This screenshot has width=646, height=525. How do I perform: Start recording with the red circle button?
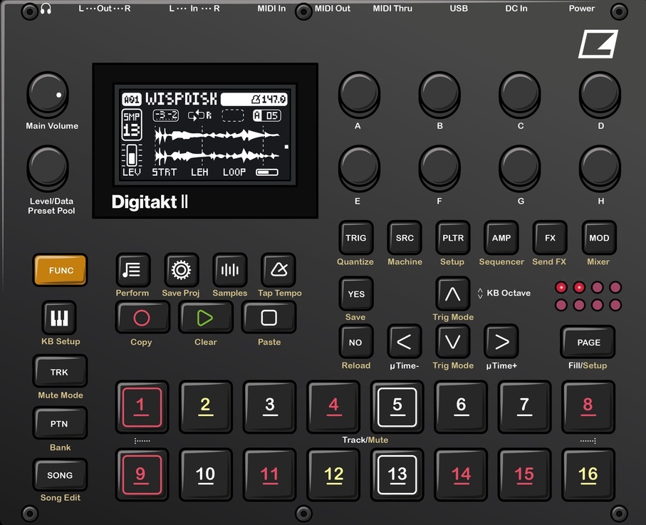pos(142,318)
